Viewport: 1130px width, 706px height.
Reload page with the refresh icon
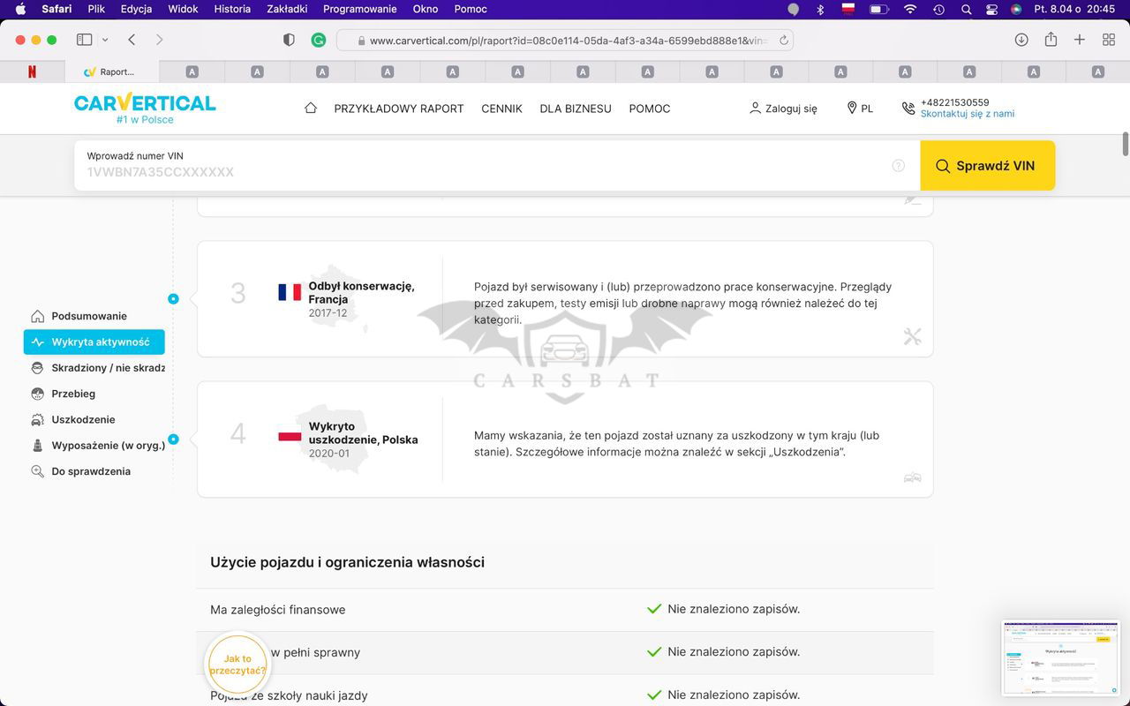coord(783,41)
